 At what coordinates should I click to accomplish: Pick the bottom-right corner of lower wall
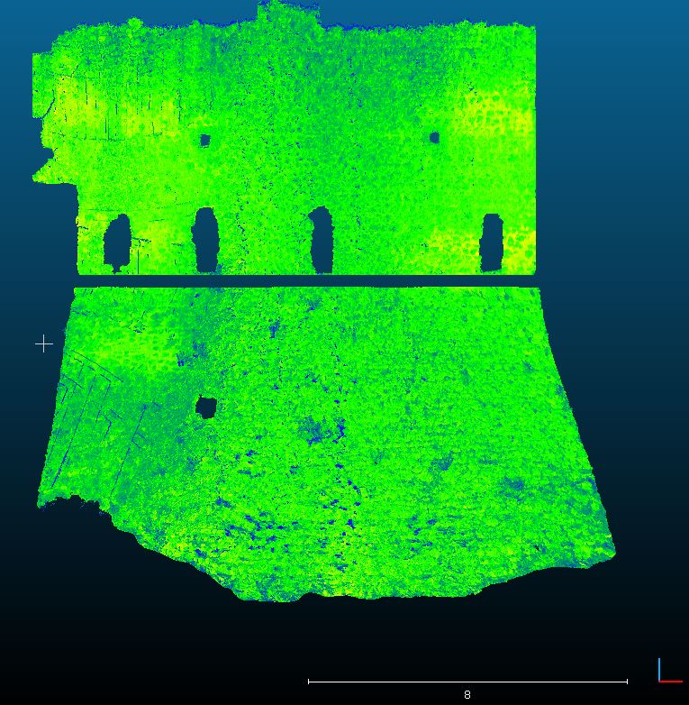pyautogui.click(x=611, y=551)
